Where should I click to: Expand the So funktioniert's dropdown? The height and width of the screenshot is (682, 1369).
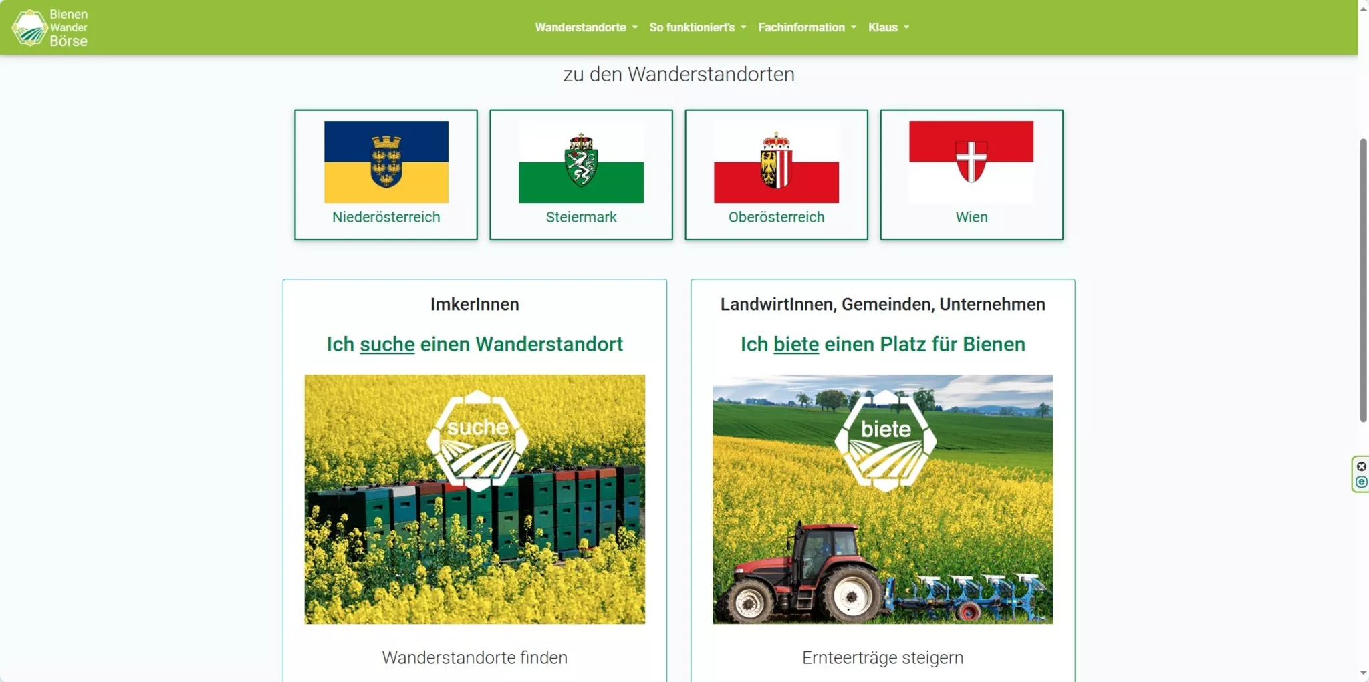697,27
